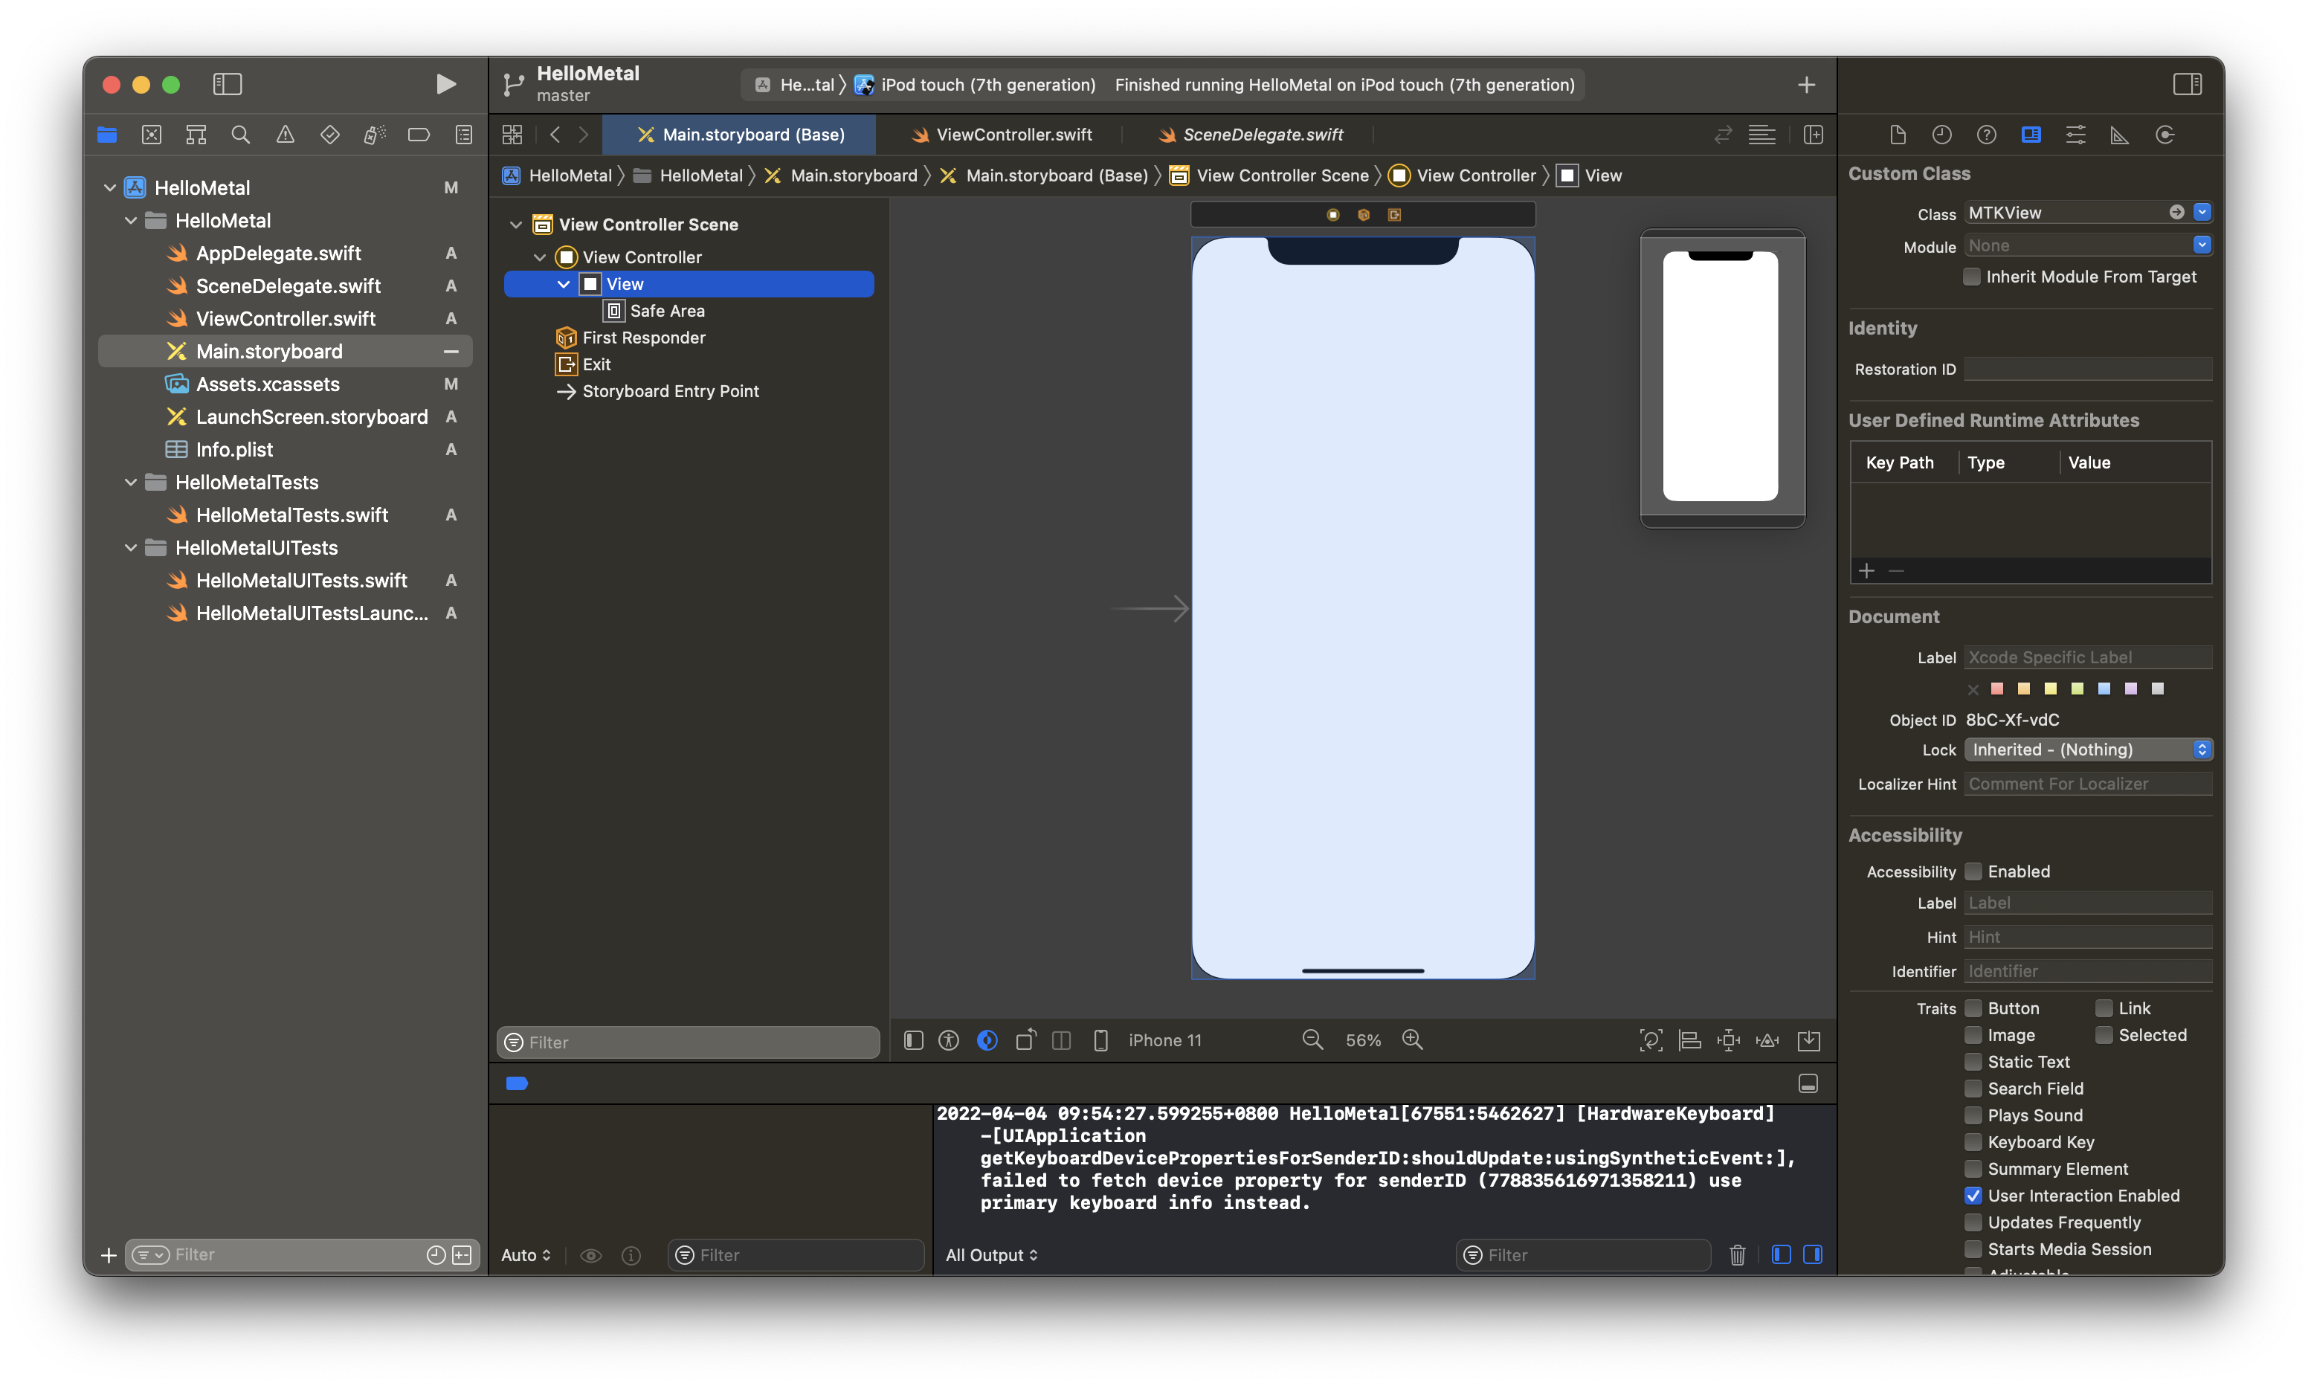Viewport: 2308px width, 1386px height.
Task: Switch to the Main.storyboard (Base) tab
Action: (x=741, y=135)
